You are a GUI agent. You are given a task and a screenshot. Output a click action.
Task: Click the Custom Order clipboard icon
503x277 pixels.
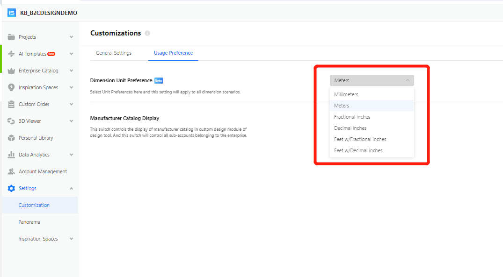pyautogui.click(x=11, y=104)
